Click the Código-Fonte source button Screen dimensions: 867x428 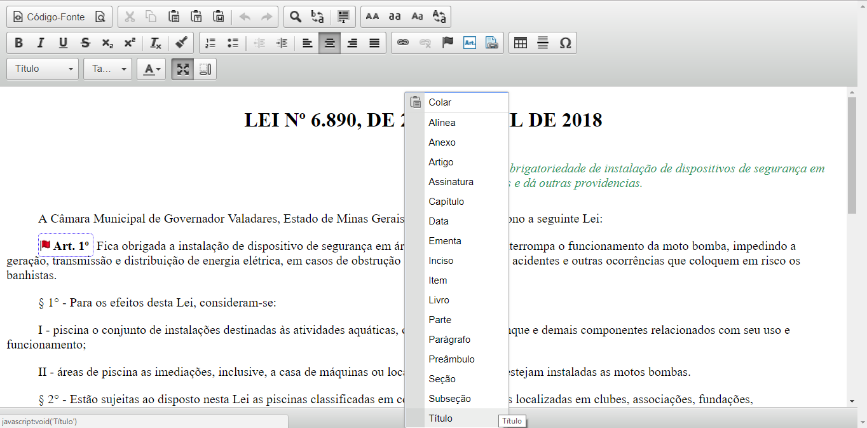click(x=49, y=17)
